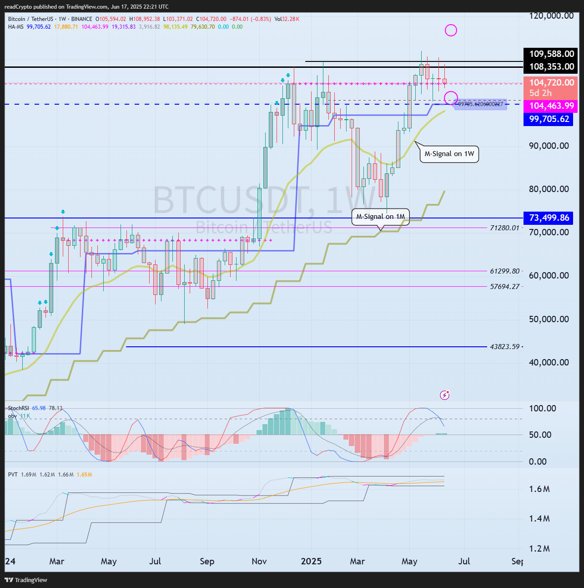Click the HA-MS value 98,135.49
Viewport: 584px width, 588px height.
(176, 27)
